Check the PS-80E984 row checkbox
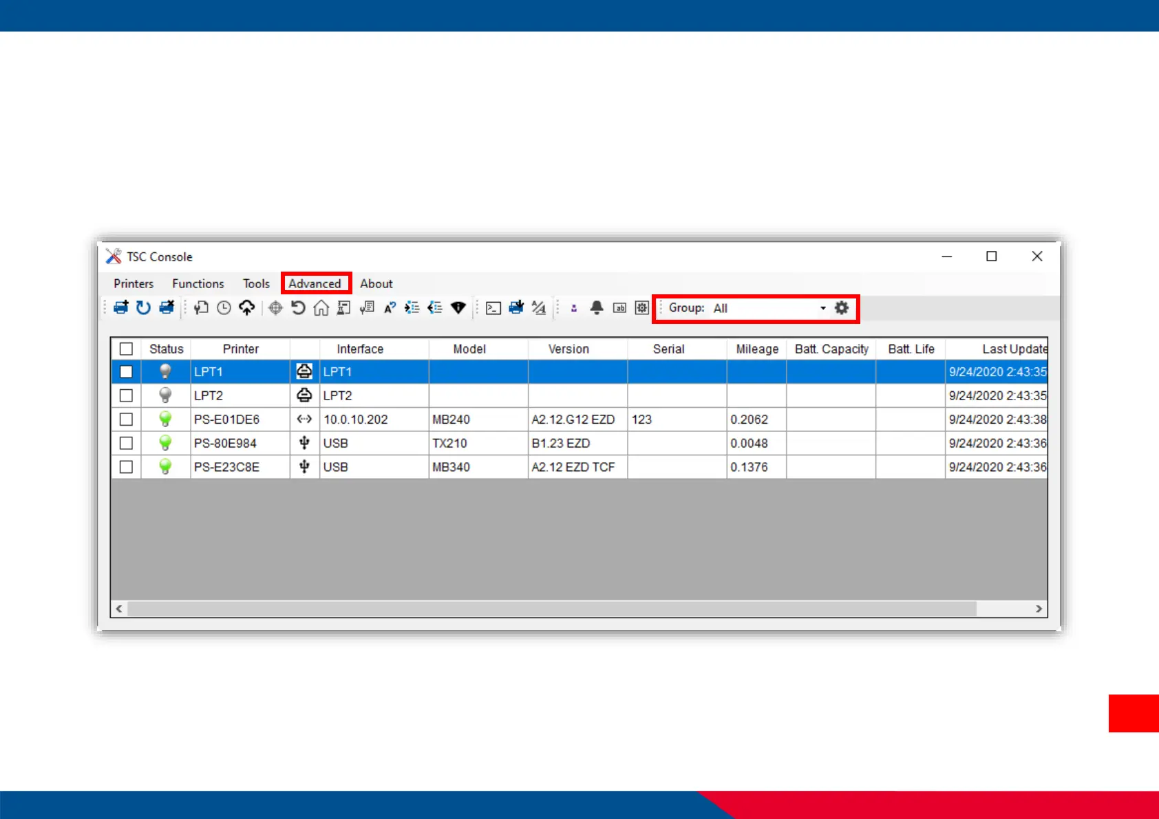Image resolution: width=1159 pixels, height=819 pixels. click(126, 443)
